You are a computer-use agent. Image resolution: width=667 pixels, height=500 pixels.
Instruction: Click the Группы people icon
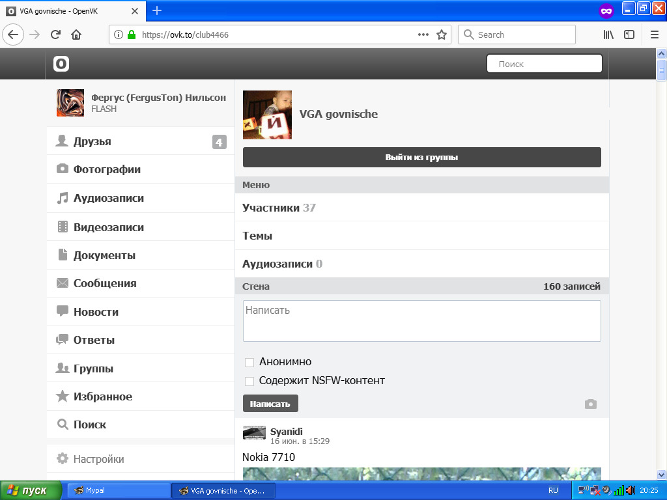point(63,368)
